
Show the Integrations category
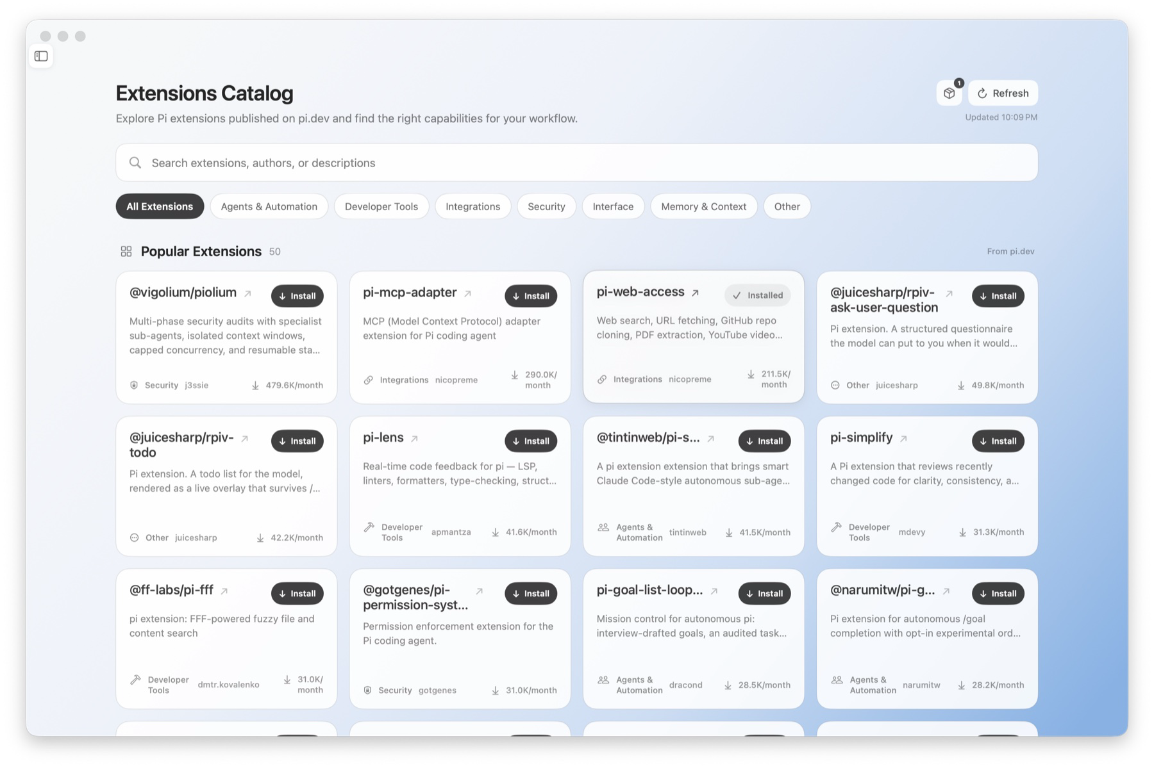pyautogui.click(x=472, y=206)
